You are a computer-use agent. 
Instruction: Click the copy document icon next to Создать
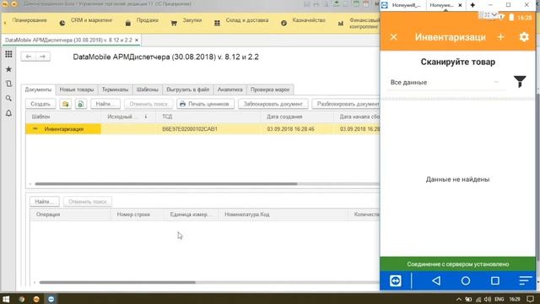pyautogui.click(x=65, y=104)
